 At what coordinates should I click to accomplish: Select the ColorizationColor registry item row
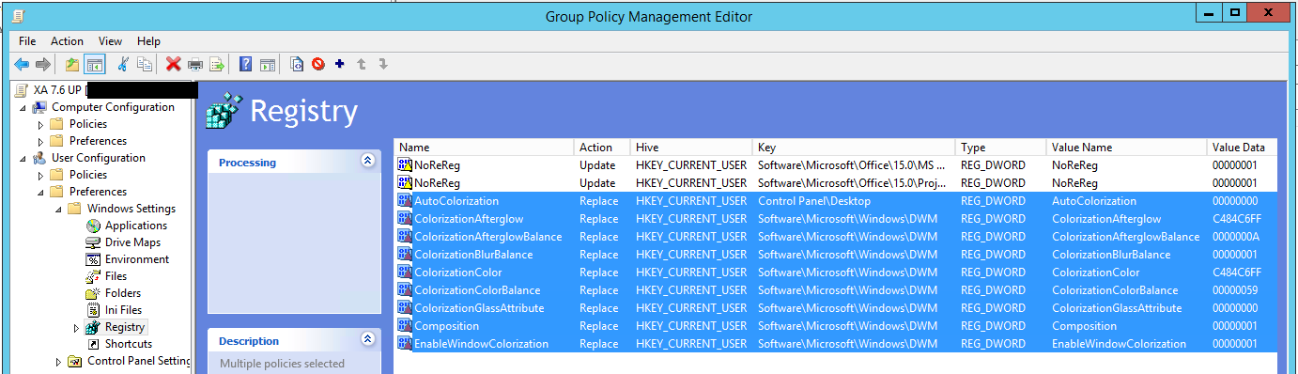835,273
